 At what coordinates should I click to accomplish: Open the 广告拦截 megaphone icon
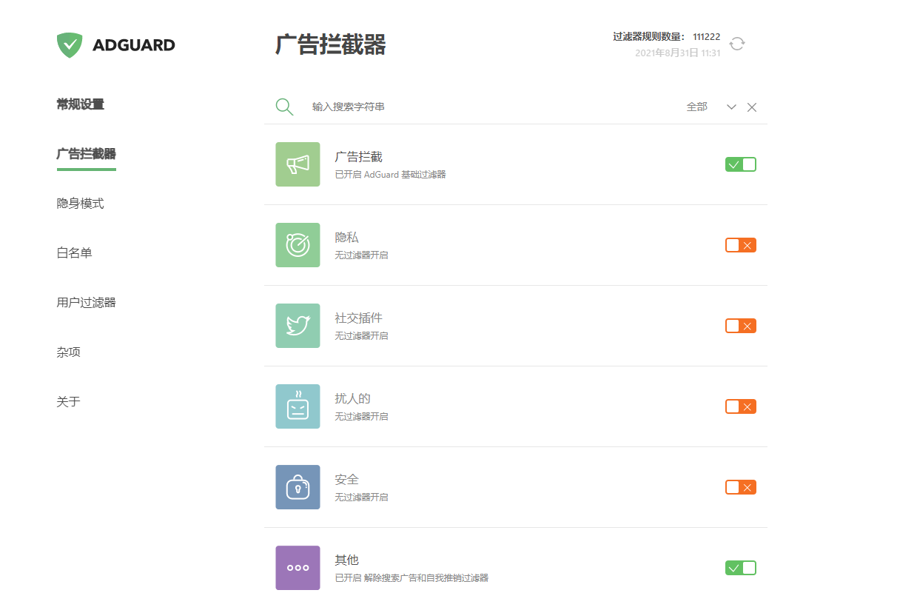click(x=298, y=164)
